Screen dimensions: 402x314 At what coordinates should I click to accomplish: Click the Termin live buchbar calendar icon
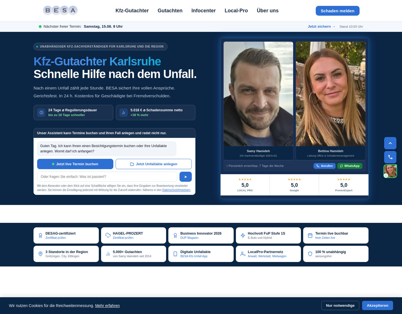pyautogui.click(x=310, y=235)
